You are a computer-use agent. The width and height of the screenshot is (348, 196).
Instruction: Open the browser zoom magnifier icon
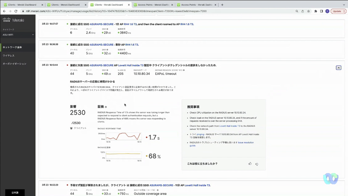click(297, 11)
